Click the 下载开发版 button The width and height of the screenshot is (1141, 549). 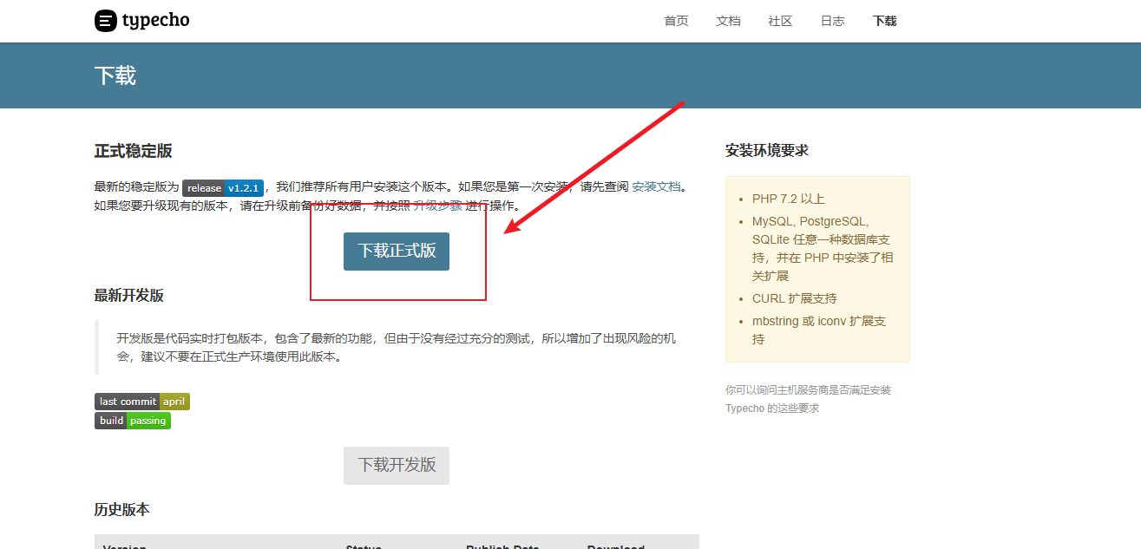pos(397,466)
